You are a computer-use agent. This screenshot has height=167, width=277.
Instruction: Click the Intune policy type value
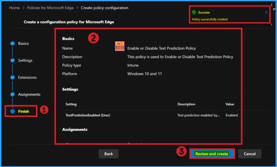tap(133, 65)
